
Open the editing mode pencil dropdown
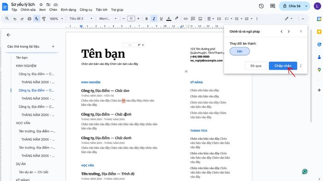tap(288, 19)
